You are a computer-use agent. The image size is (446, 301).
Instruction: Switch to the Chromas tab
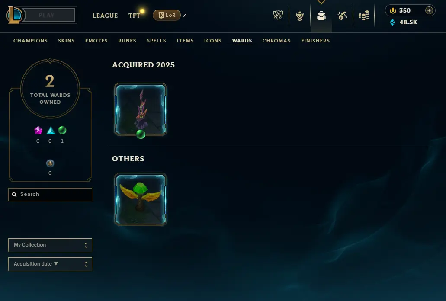tap(276, 41)
